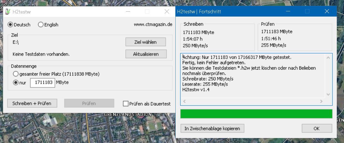Image resolution: width=344 pixels, height=143 pixels.
Task: Click the 'E:\' target path text
Action: pos(16,42)
